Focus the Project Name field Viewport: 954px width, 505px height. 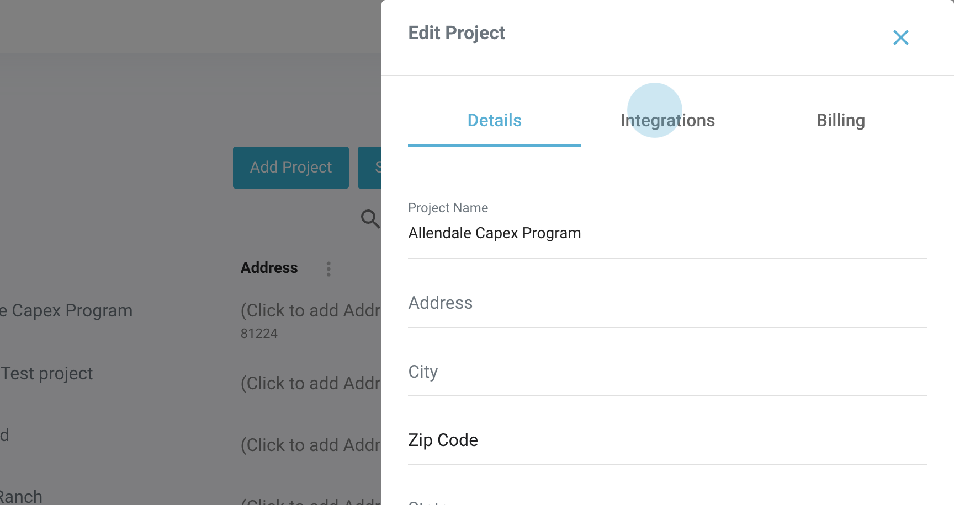click(x=667, y=233)
